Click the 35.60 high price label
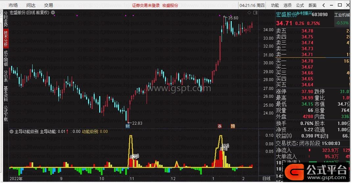The image size is (352, 183). 233,18
